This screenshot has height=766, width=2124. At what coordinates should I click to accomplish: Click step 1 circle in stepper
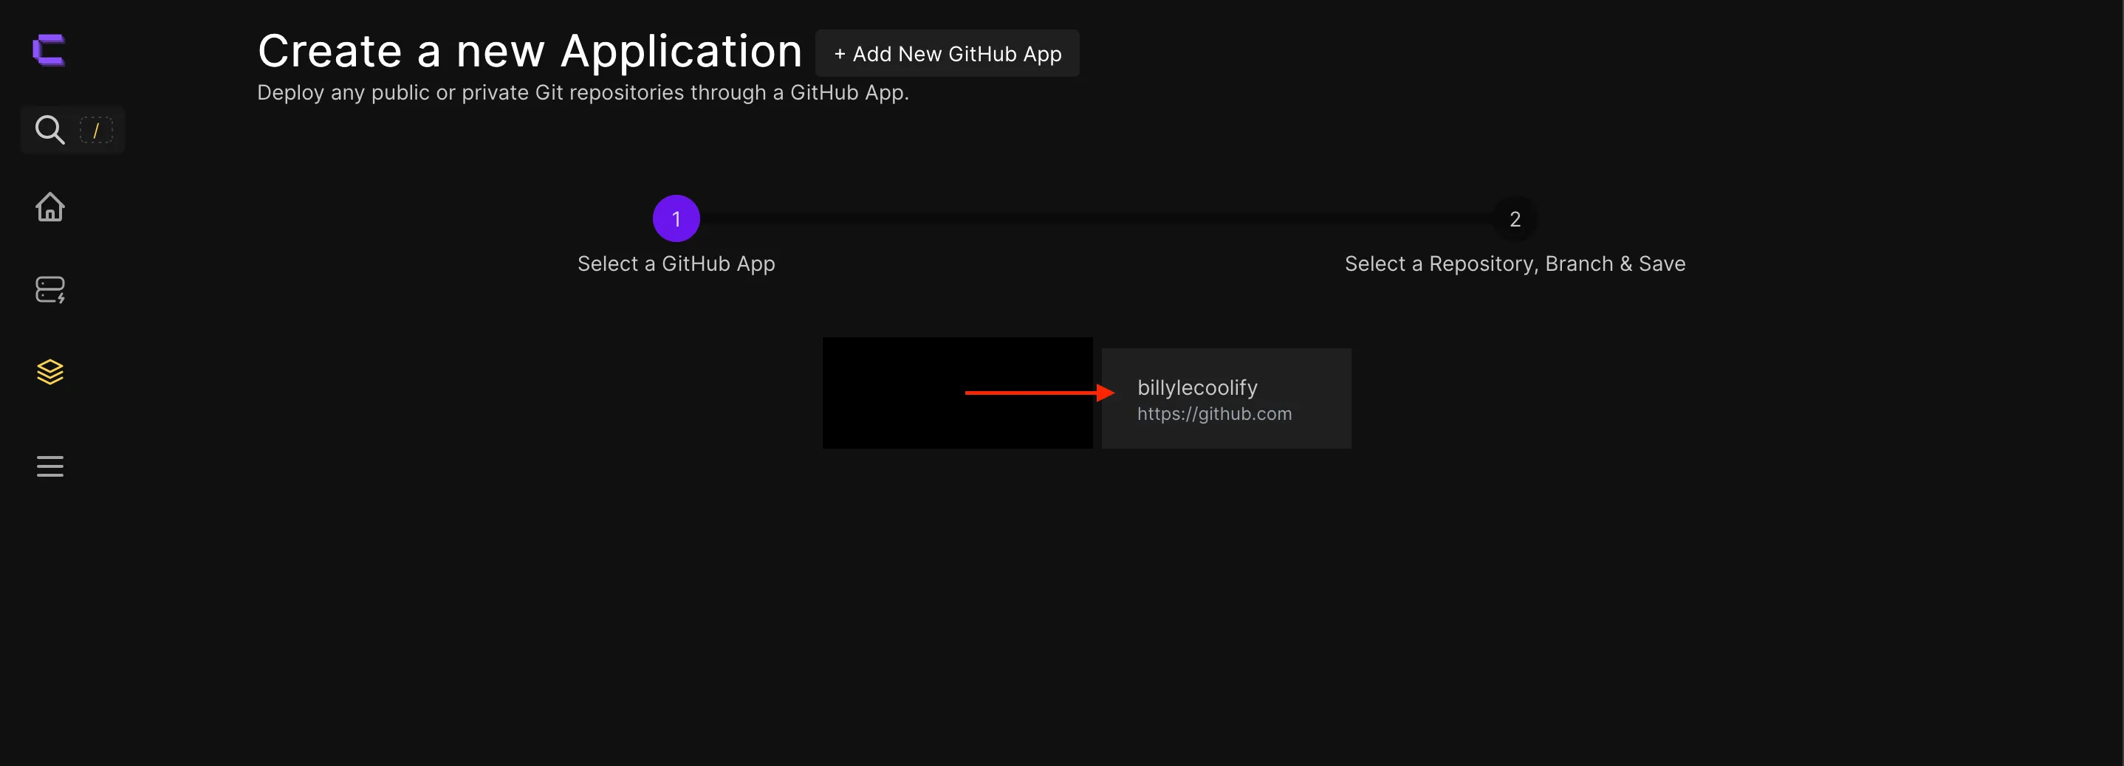click(676, 218)
